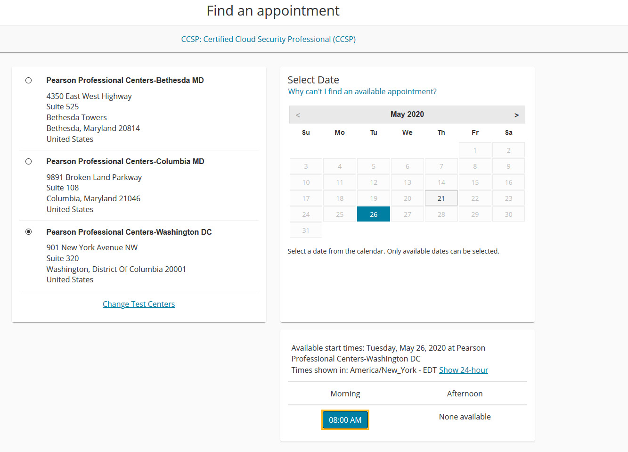The image size is (628, 452).
Task: Click the Morning column header
Action: pyautogui.click(x=345, y=394)
